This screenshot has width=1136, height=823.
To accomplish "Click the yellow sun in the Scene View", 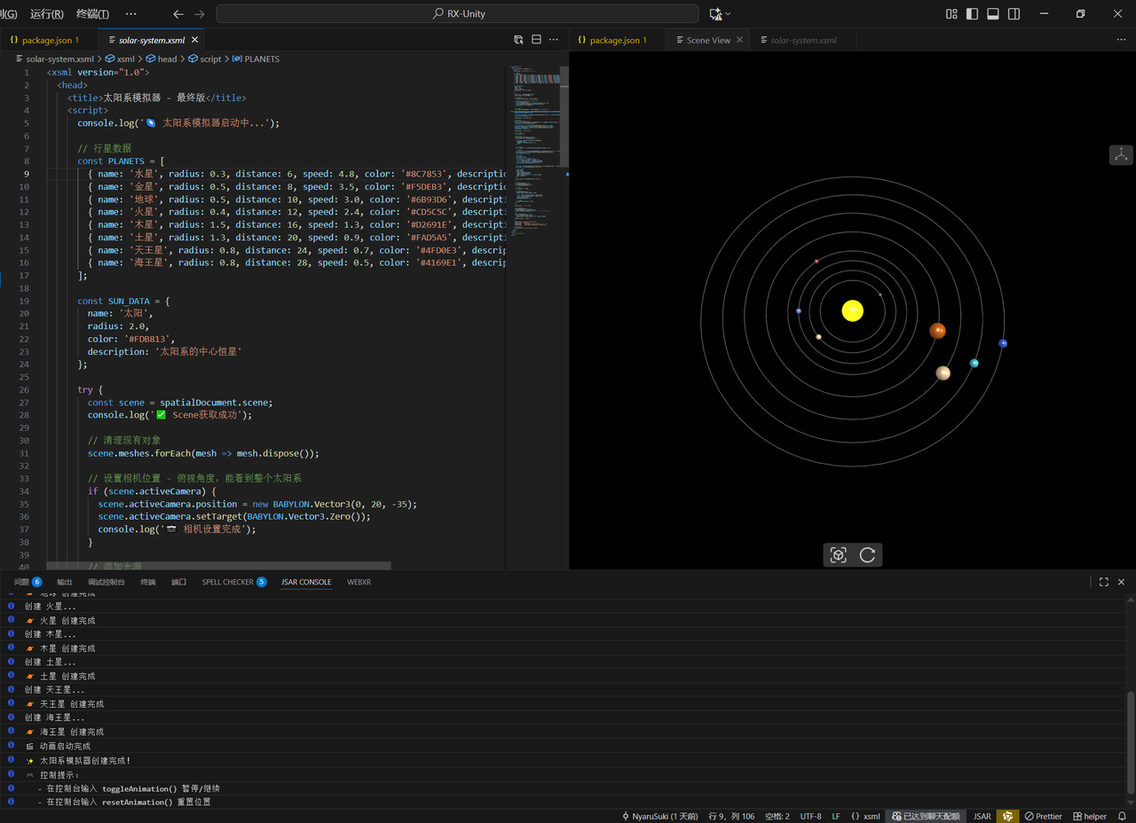I will click(x=852, y=310).
